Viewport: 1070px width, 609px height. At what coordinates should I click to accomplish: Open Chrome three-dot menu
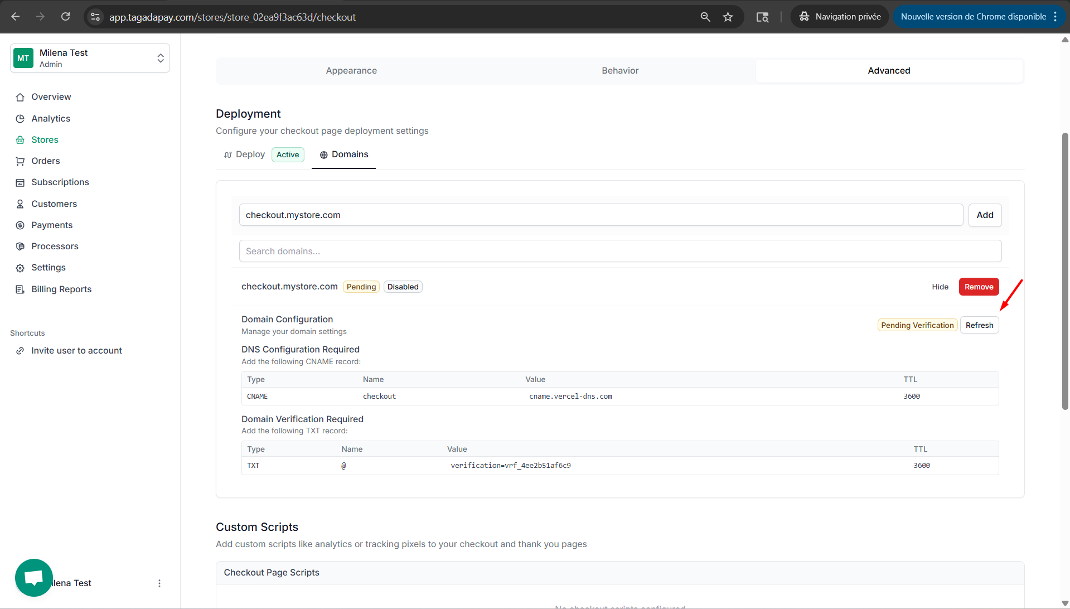pyautogui.click(x=1056, y=17)
